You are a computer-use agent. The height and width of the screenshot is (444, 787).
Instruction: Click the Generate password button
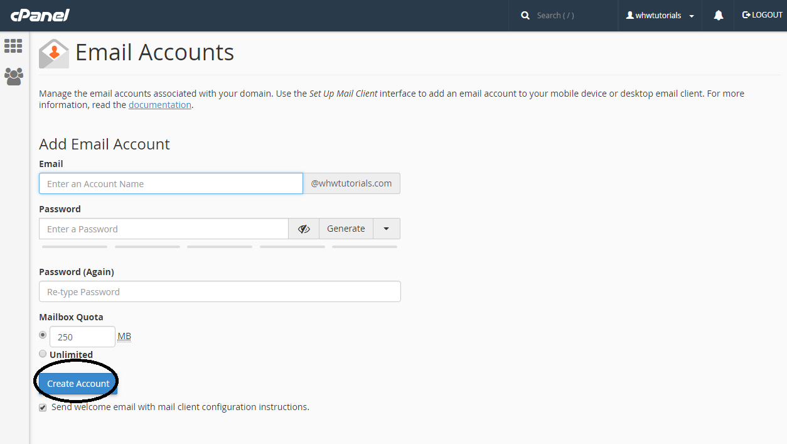click(x=346, y=229)
